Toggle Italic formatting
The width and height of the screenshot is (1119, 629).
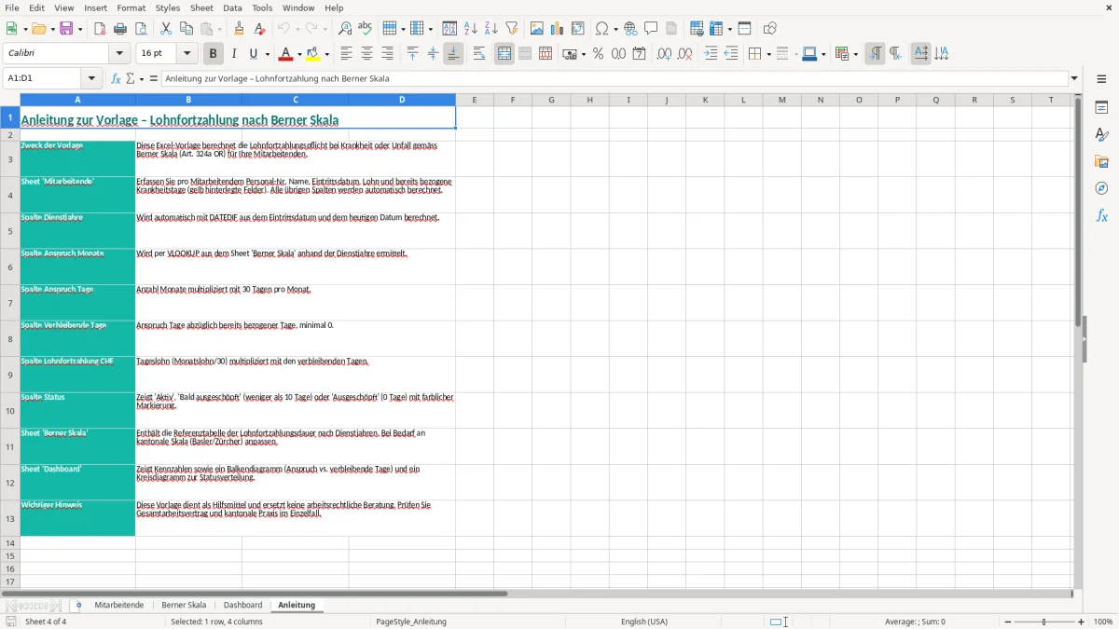234,54
